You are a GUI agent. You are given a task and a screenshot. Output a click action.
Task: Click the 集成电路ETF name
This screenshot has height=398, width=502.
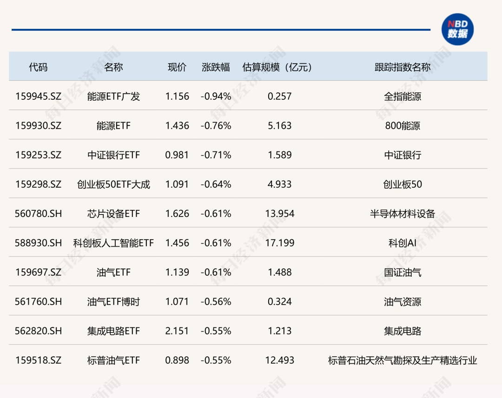click(113, 331)
